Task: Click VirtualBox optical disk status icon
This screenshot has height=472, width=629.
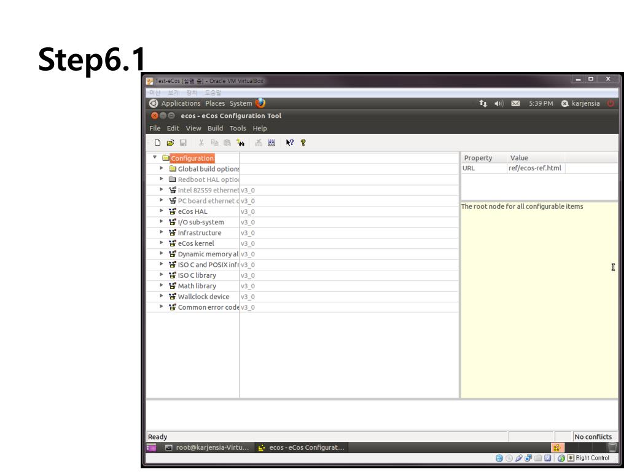Action: [509, 458]
